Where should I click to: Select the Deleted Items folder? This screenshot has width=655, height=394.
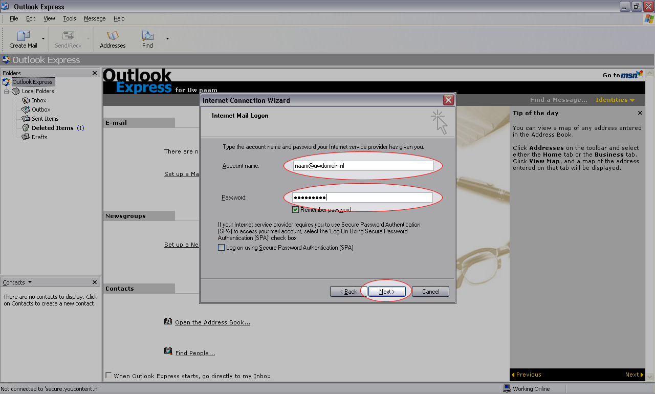point(52,128)
